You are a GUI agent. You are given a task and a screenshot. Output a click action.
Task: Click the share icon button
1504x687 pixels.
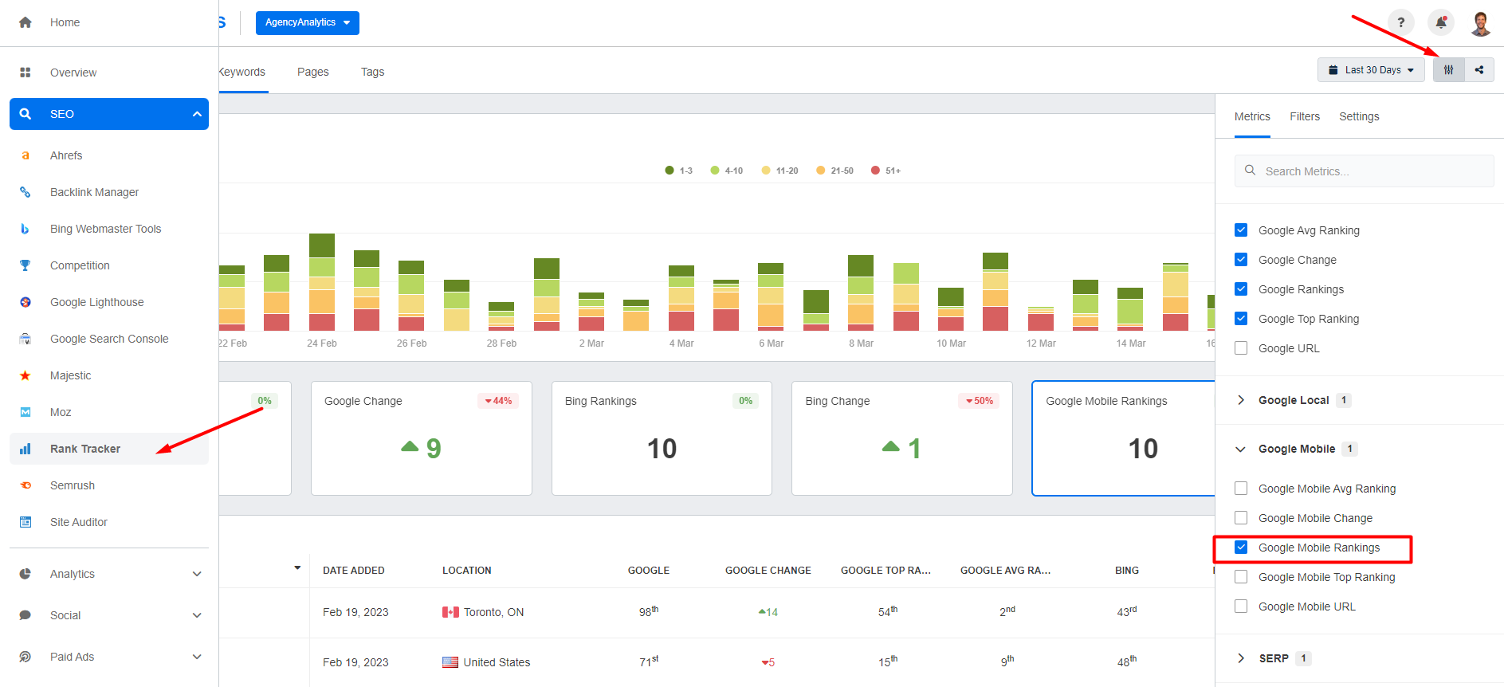click(1479, 70)
